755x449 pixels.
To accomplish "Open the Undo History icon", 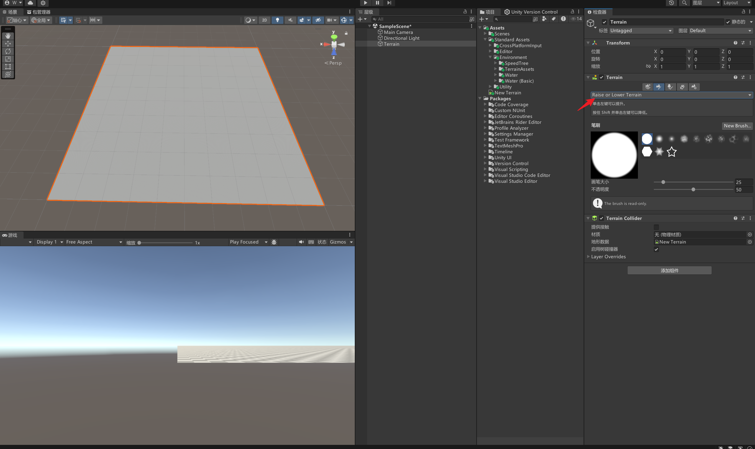I will [672, 3].
